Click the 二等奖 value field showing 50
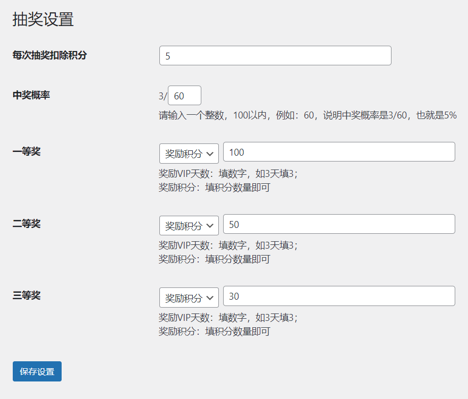 coord(339,224)
